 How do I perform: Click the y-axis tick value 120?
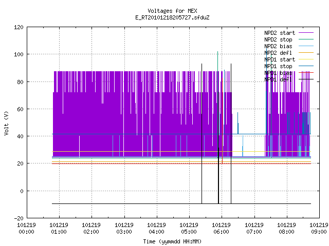point(19,27)
